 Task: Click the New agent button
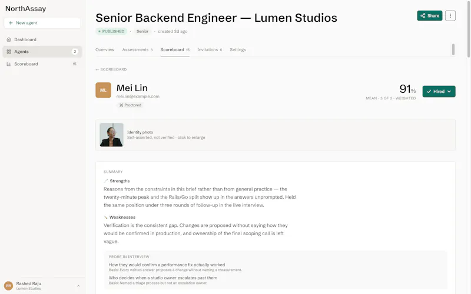[42, 23]
